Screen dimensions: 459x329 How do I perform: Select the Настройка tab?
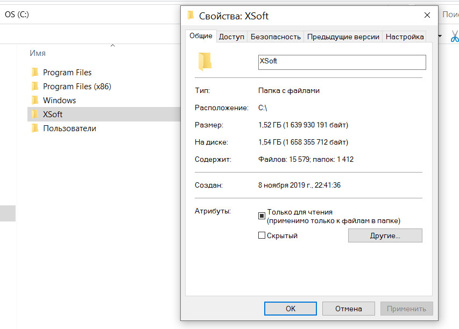(405, 37)
